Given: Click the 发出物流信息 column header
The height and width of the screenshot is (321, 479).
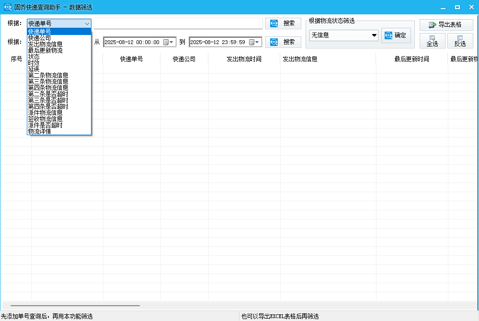Looking at the screenshot, I should point(300,59).
